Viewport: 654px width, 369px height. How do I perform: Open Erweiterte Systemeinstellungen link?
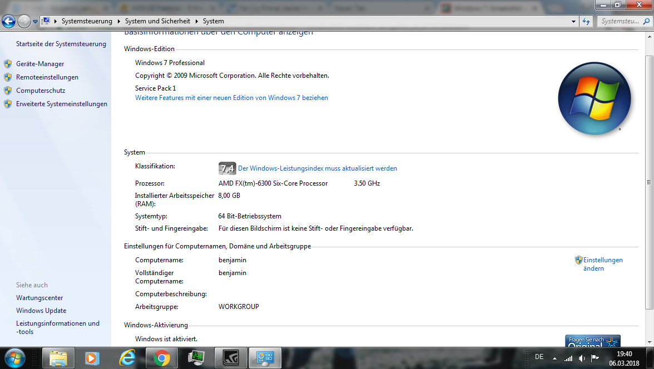(62, 104)
